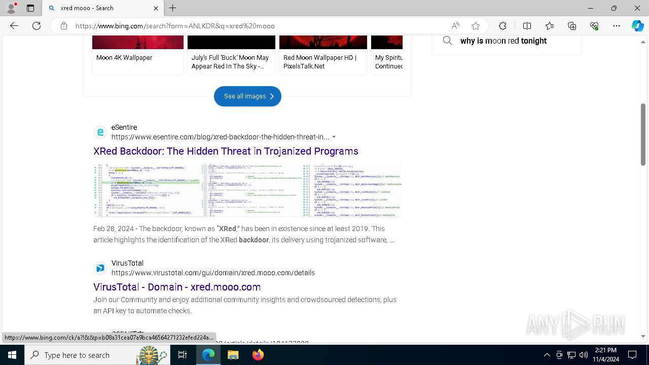Refresh the page
The height and width of the screenshot is (365, 649).
(x=37, y=26)
